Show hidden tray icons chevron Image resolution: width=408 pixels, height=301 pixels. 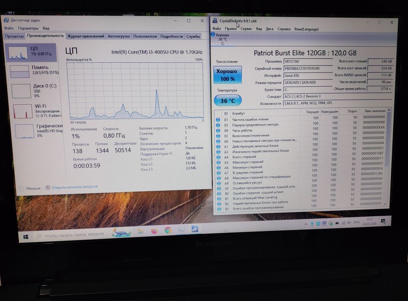(x=305, y=224)
